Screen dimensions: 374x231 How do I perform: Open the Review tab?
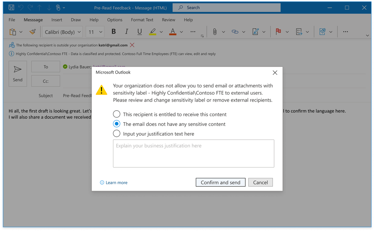[x=168, y=20]
